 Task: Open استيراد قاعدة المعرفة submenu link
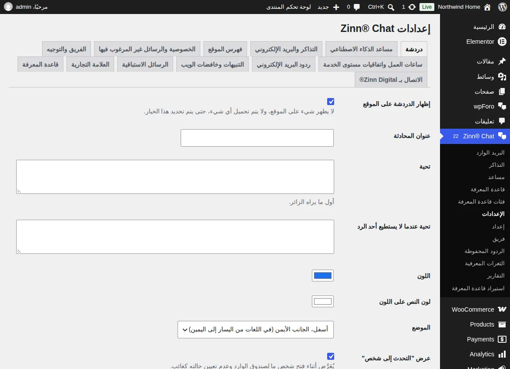click(x=478, y=288)
